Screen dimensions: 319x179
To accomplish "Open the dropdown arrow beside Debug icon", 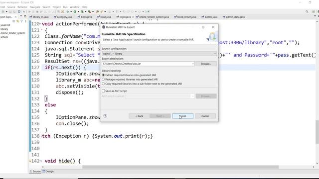I will click(71, 11).
